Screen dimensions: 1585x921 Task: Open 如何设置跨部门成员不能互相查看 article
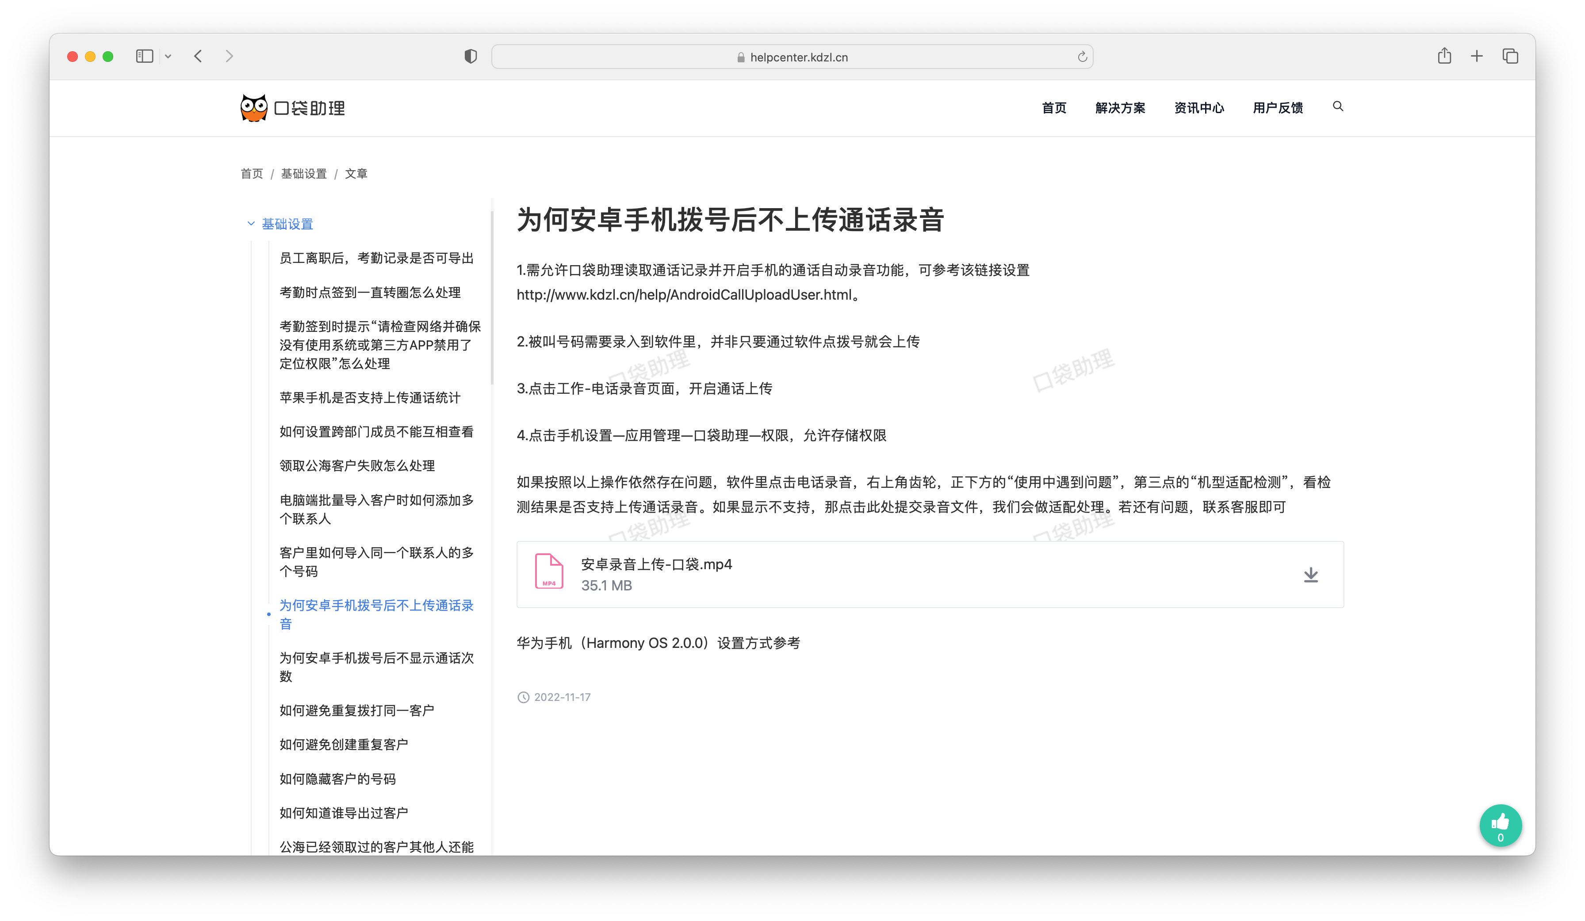[376, 432]
